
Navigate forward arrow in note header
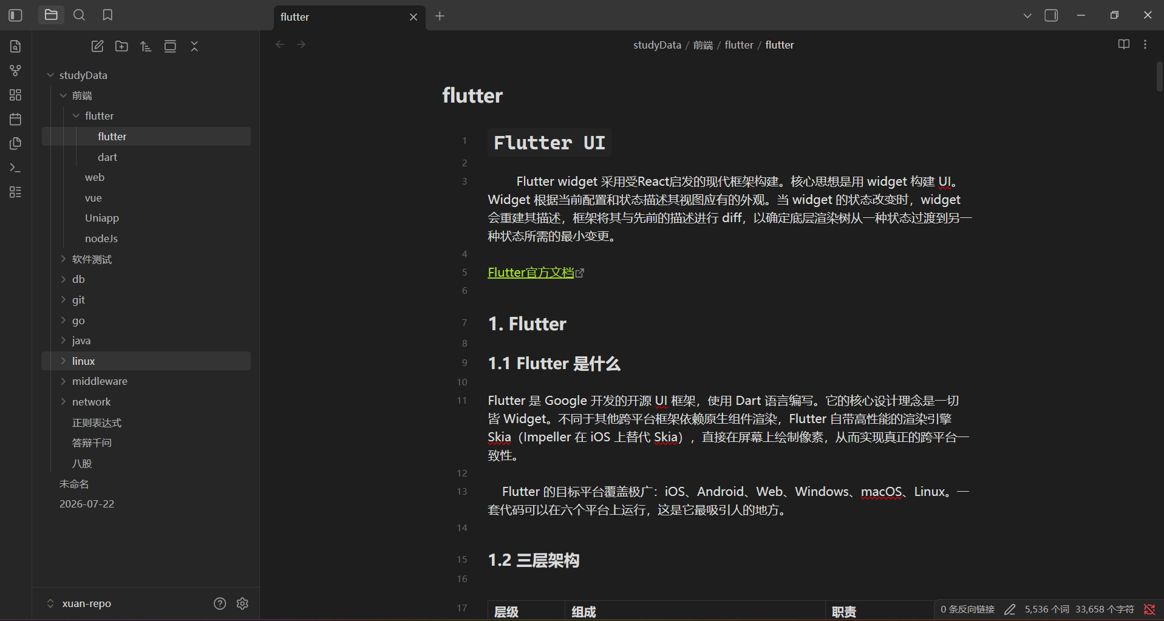point(301,44)
